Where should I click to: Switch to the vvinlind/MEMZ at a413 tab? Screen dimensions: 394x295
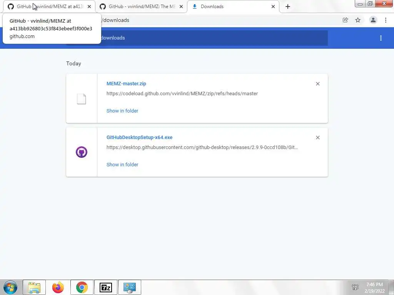coord(49,7)
